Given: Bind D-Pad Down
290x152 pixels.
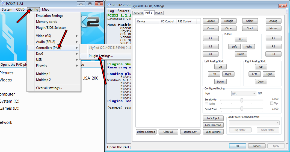Looking at the screenshot, I should [241, 54].
